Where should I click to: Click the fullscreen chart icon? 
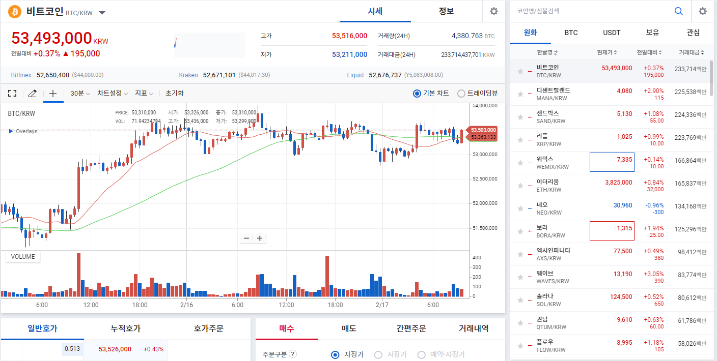tap(12, 94)
